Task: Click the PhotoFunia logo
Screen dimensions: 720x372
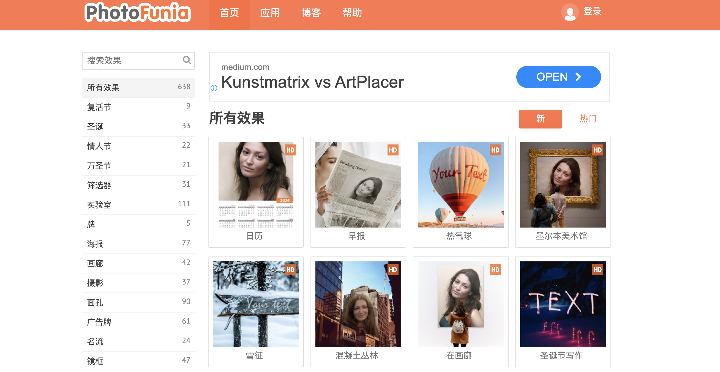Action: coord(138,13)
